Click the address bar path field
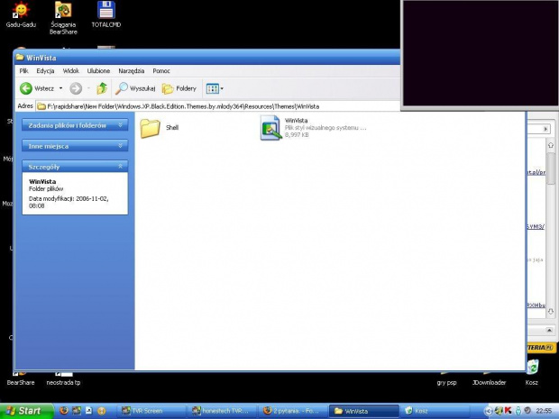Screen dimensions: 559x419 (x=217, y=106)
